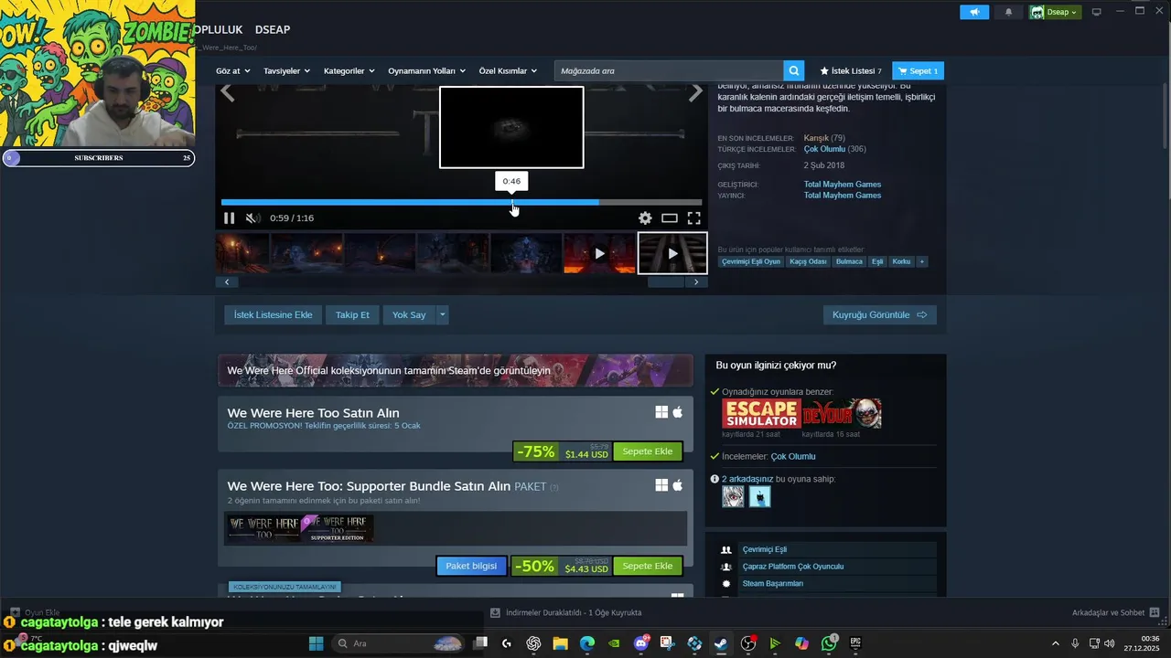Click the Takip Et button
Image resolution: width=1171 pixels, height=658 pixels.
coord(352,314)
